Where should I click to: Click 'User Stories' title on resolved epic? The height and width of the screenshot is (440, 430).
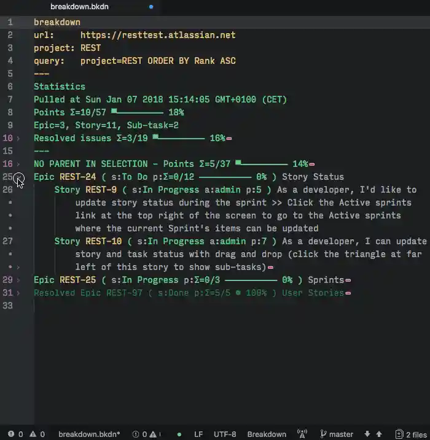pos(313,293)
